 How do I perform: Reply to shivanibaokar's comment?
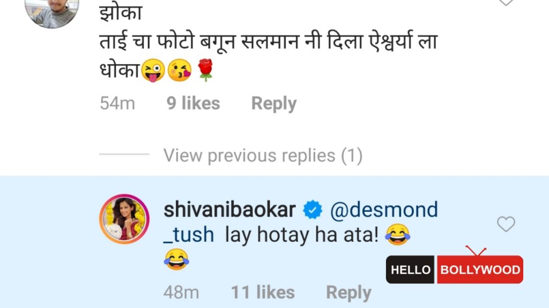click(348, 292)
